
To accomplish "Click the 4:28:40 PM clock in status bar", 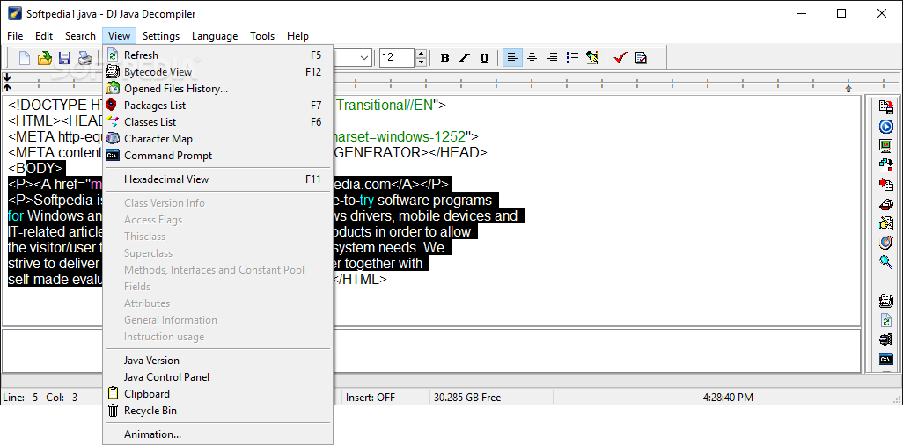I will pyautogui.click(x=728, y=398).
